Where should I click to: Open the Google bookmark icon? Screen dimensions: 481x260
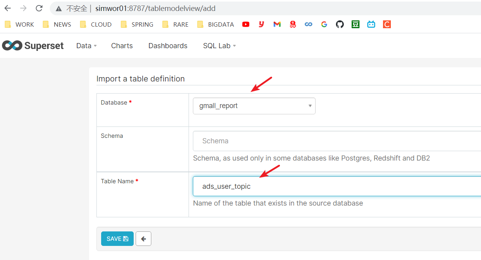(324, 24)
